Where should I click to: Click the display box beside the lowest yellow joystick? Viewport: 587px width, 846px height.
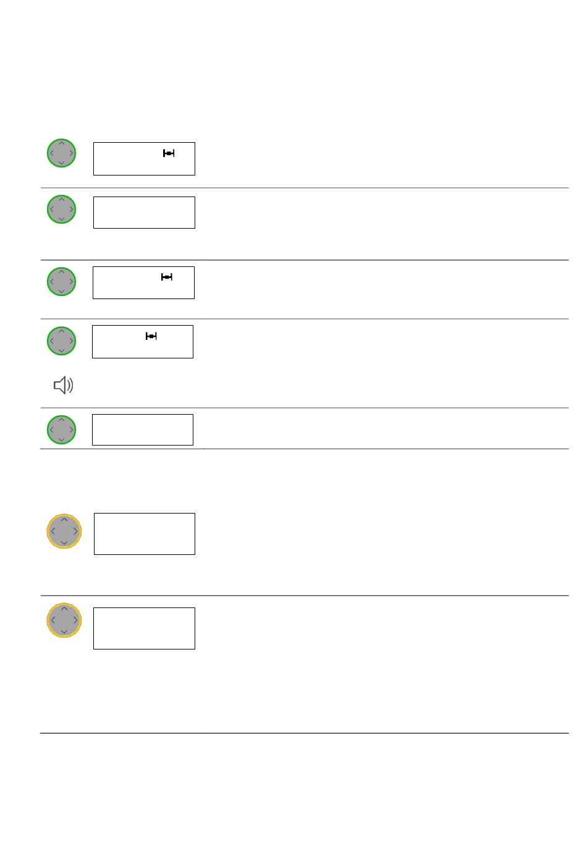click(x=144, y=628)
